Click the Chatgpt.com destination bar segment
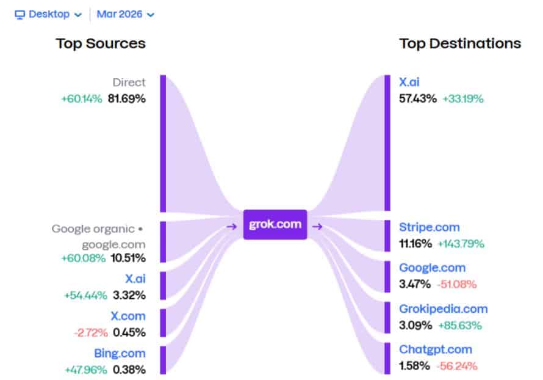This screenshot has width=543, height=380. click(x=386, y=357)
